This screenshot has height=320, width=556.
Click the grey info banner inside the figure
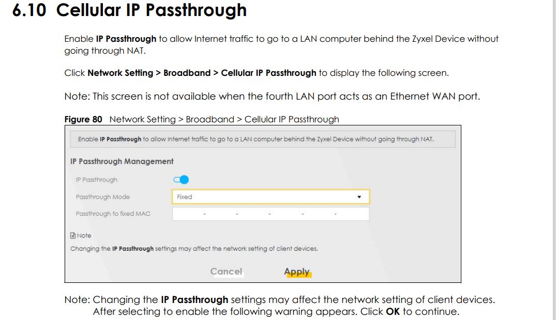point(263,139)
